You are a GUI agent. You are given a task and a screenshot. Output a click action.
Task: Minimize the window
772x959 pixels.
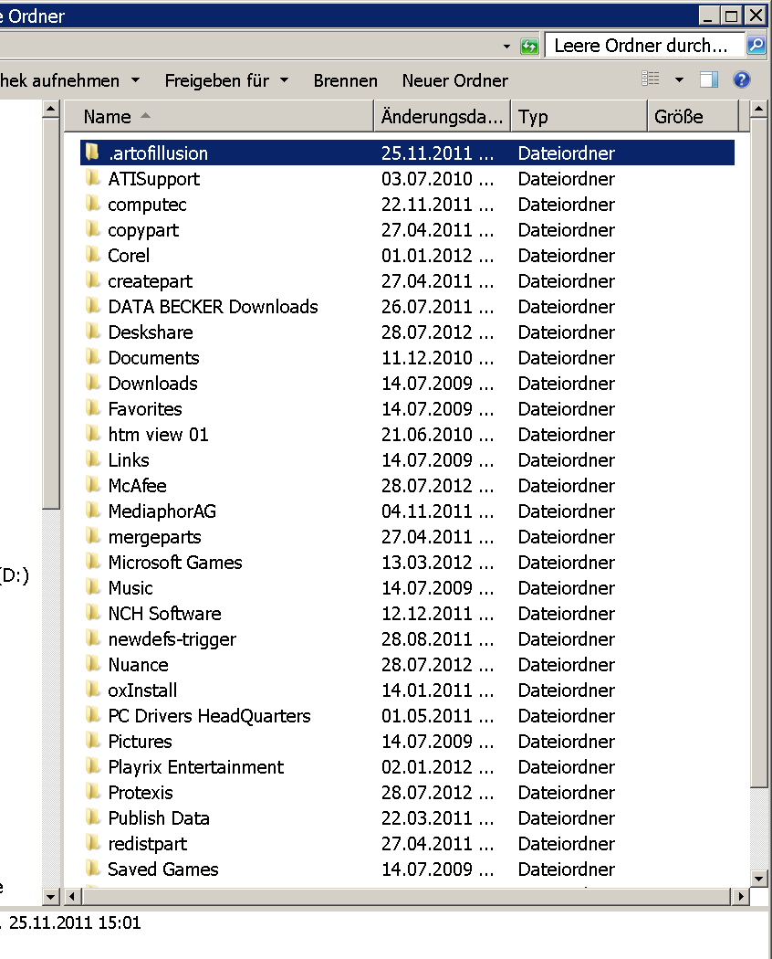708,16
